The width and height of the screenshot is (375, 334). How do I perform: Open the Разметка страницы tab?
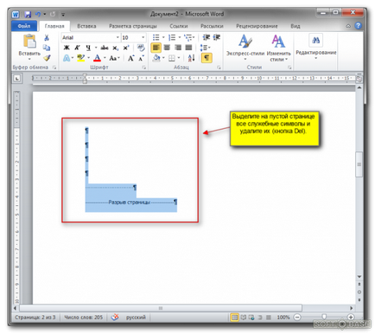coord(133,26)
